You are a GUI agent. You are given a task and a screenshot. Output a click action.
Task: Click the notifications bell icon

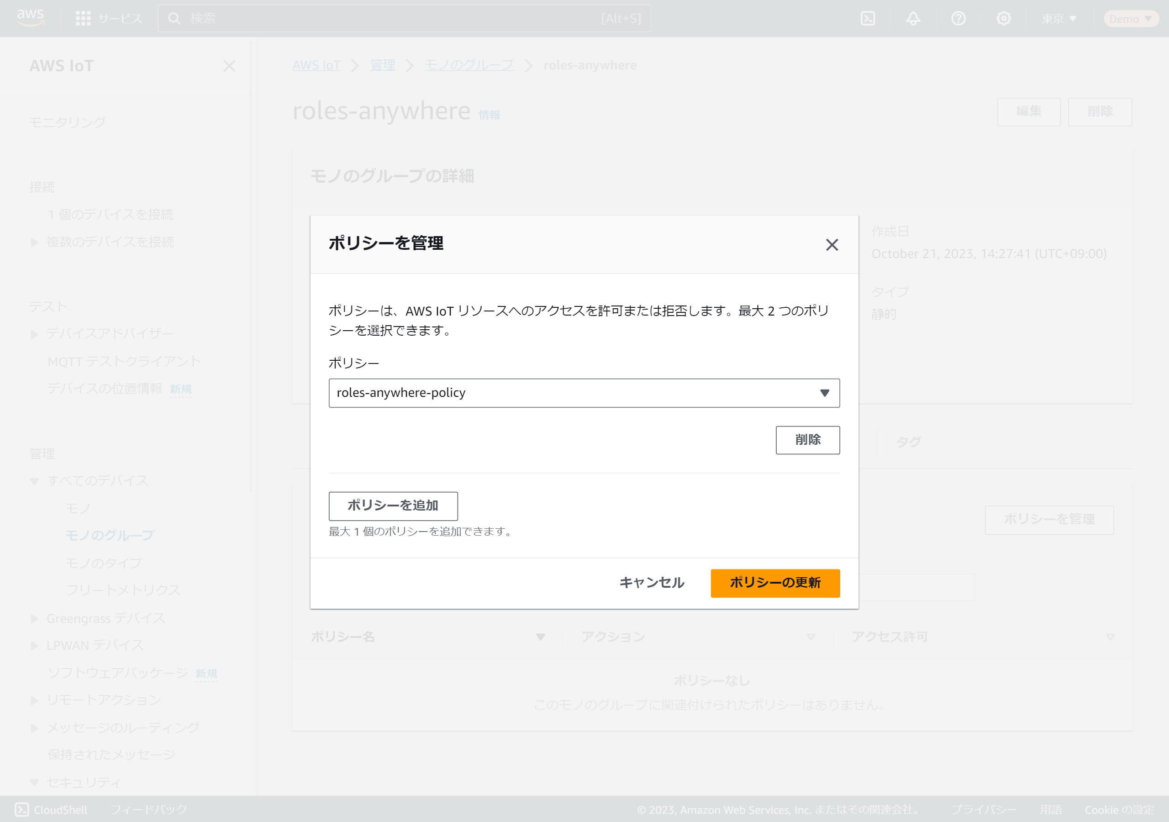coord(913,18)
